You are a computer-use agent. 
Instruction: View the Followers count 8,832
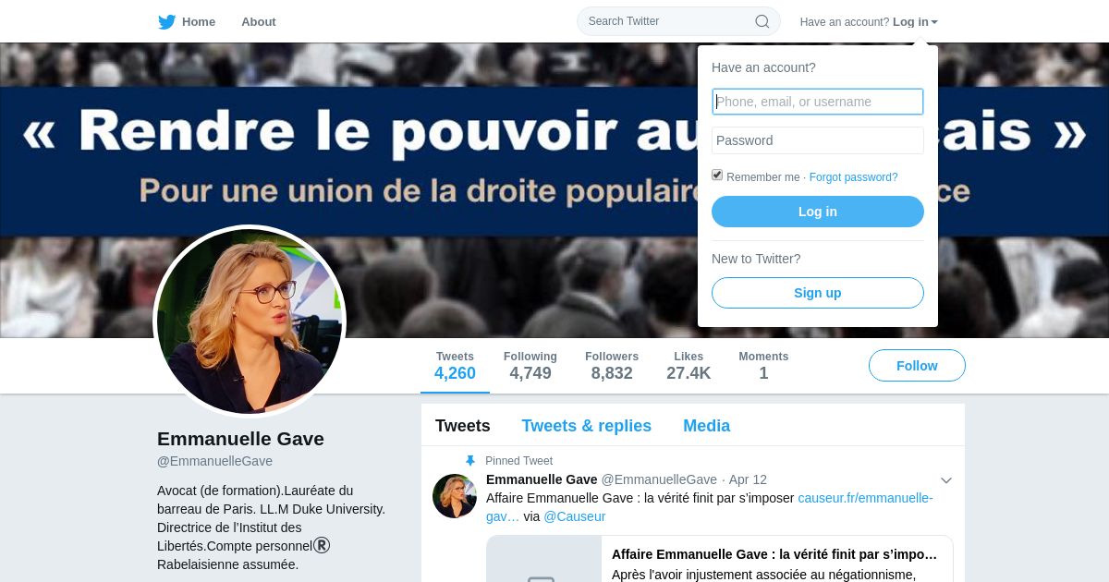click(x=612, y=366)
